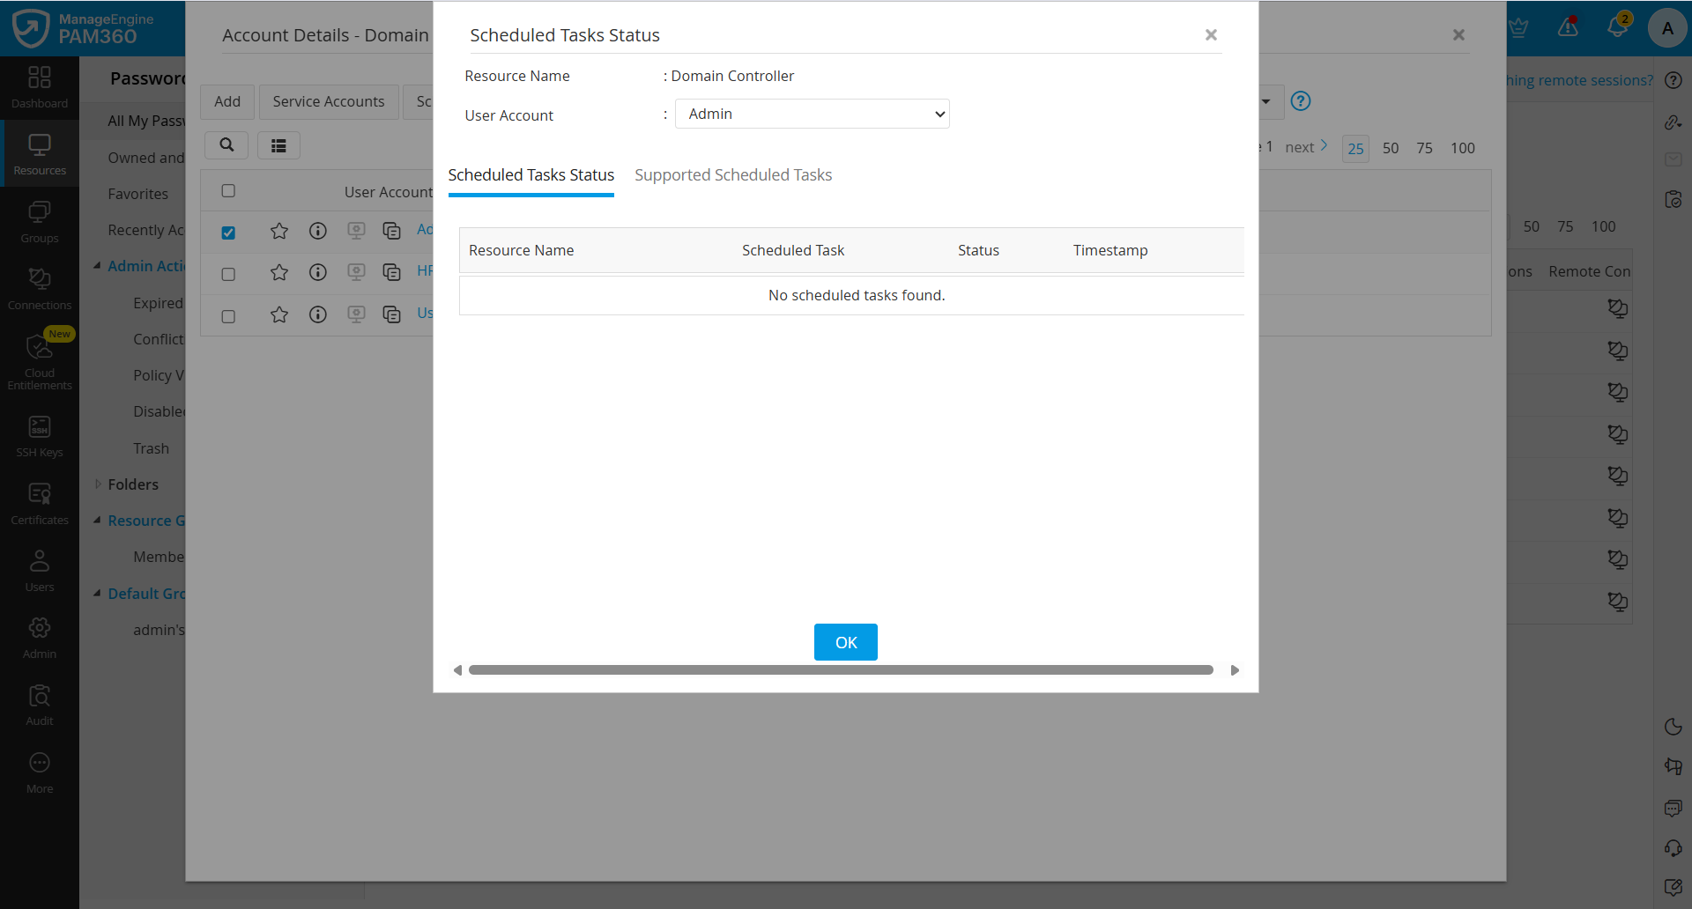Screen dimensions: 1692x909
Task: Set page size to 50 in account pager
Action: tap(1391, 148)
